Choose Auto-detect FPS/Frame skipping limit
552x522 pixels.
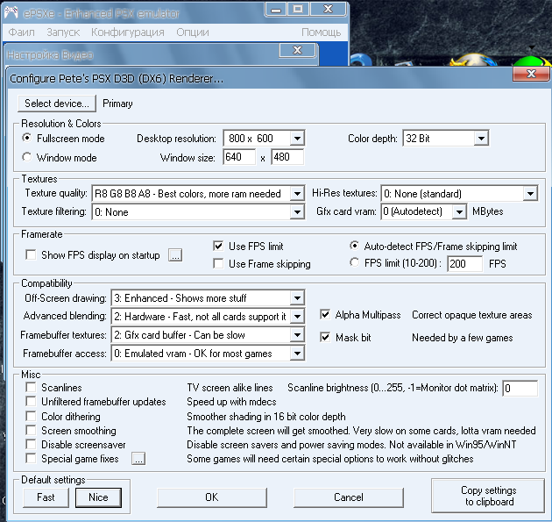(x=354, y=246)
